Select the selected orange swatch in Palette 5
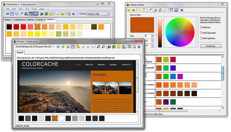 point(38,27)
